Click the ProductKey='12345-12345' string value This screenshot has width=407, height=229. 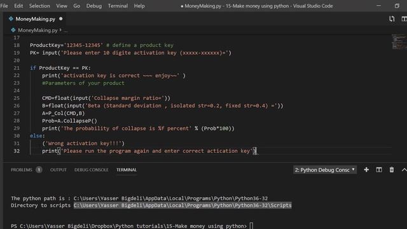(x=83, y=45)
